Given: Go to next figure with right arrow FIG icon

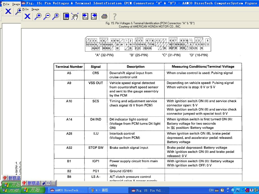Looking at the screenshot, I should pyautogui.click(x=94, y=16).
